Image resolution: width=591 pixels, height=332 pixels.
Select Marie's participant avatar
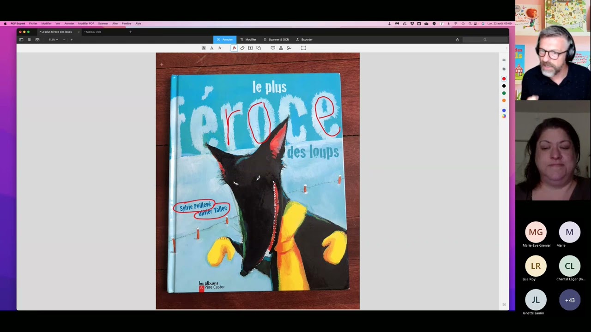[x=570, y=232]
